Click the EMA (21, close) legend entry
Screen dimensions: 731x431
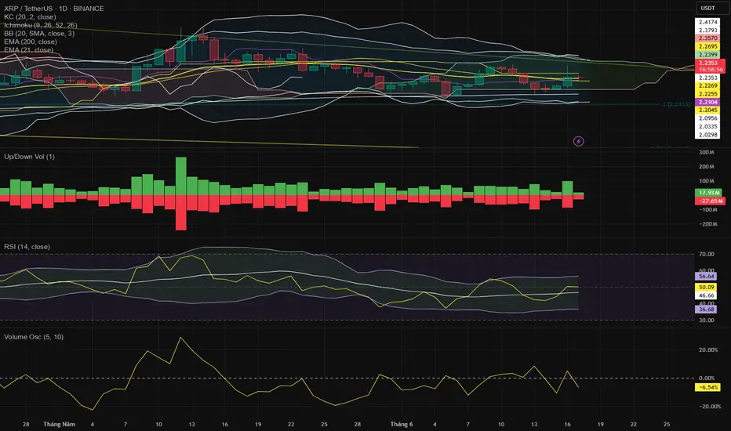(x=28, y=50)
